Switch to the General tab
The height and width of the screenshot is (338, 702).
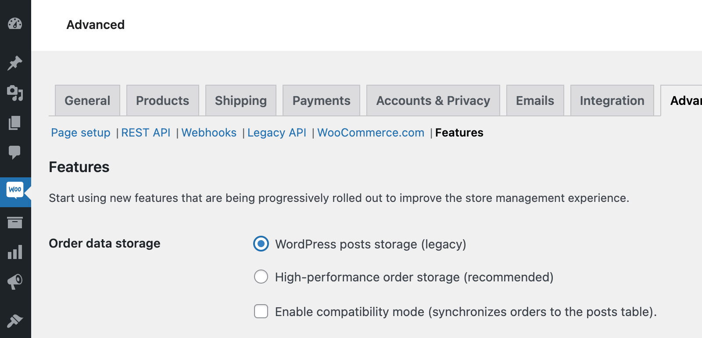pyautogui.click(x=87, y=101)
